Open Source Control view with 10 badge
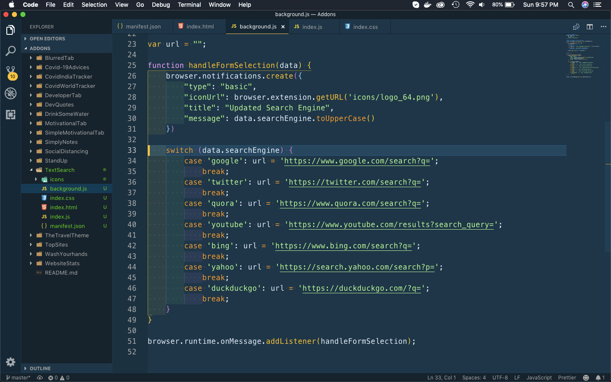This screenshot has width=611, height=382. point(11,72)
